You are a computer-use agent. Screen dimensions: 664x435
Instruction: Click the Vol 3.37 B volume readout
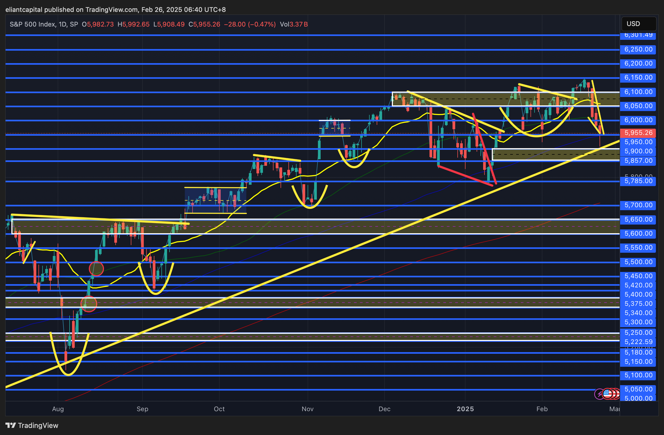(294, 24)
